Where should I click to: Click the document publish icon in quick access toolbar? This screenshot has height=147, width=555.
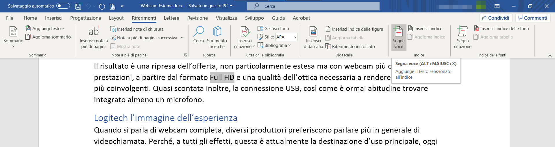(112, 6)
